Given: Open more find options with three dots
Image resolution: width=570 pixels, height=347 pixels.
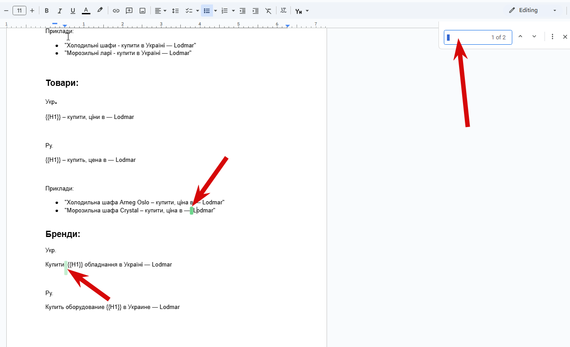Looking at the screenshot, I should tap(553, 37).
